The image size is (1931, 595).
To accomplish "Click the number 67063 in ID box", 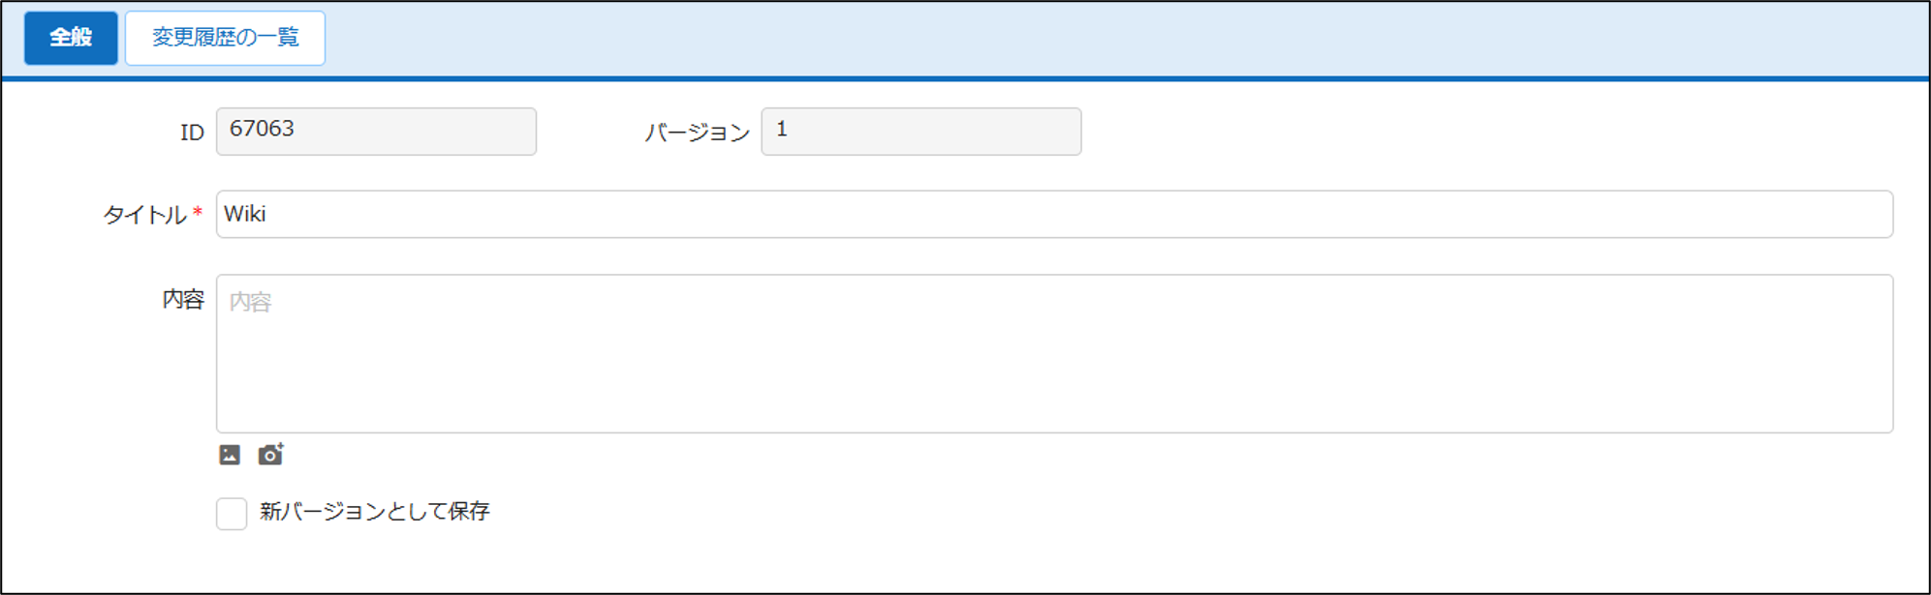I will (262, 129).
